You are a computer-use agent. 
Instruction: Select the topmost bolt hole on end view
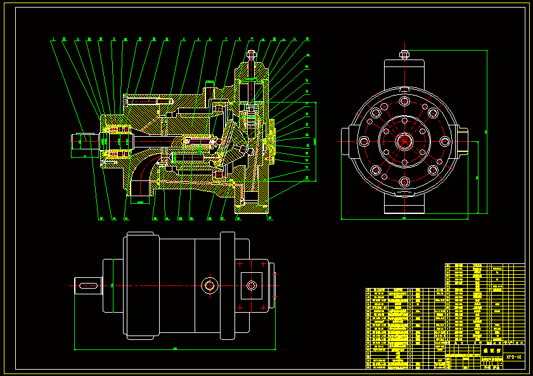click(x=404, y=101)
